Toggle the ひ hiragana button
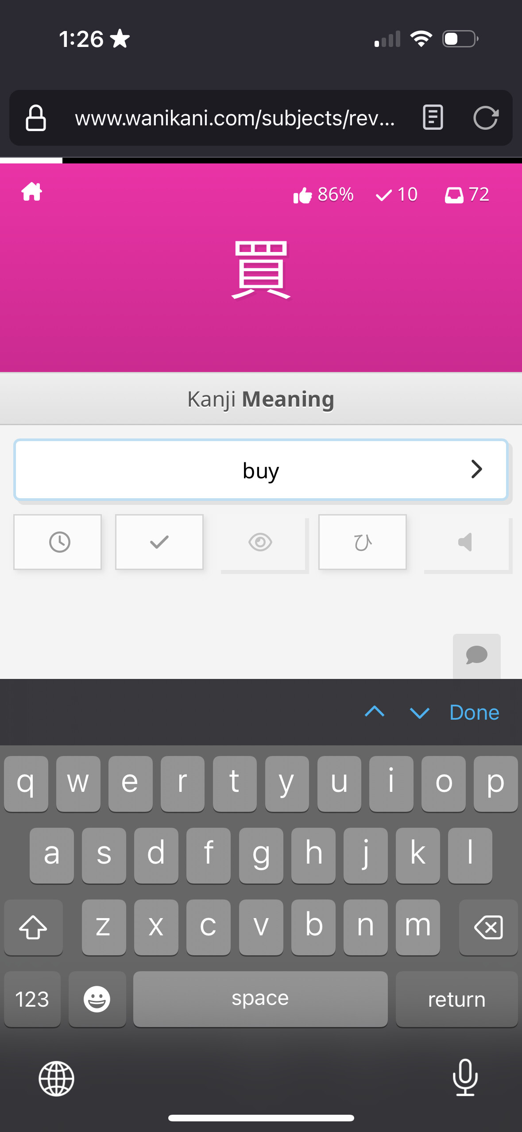The height and width of the screenshot is (1132, 522). click(x=363, y=542)
